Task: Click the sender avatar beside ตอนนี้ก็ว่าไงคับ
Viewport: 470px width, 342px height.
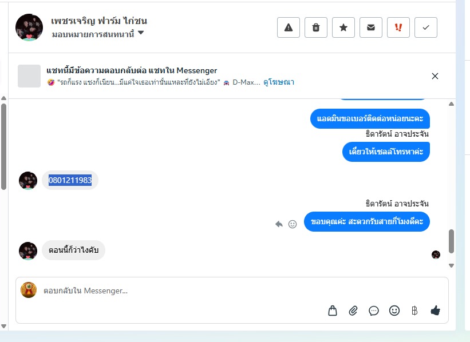Action: pos(28,250)
